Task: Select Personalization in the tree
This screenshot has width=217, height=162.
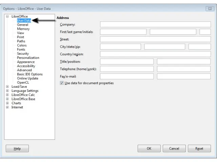Action: (x=28, y=58)
